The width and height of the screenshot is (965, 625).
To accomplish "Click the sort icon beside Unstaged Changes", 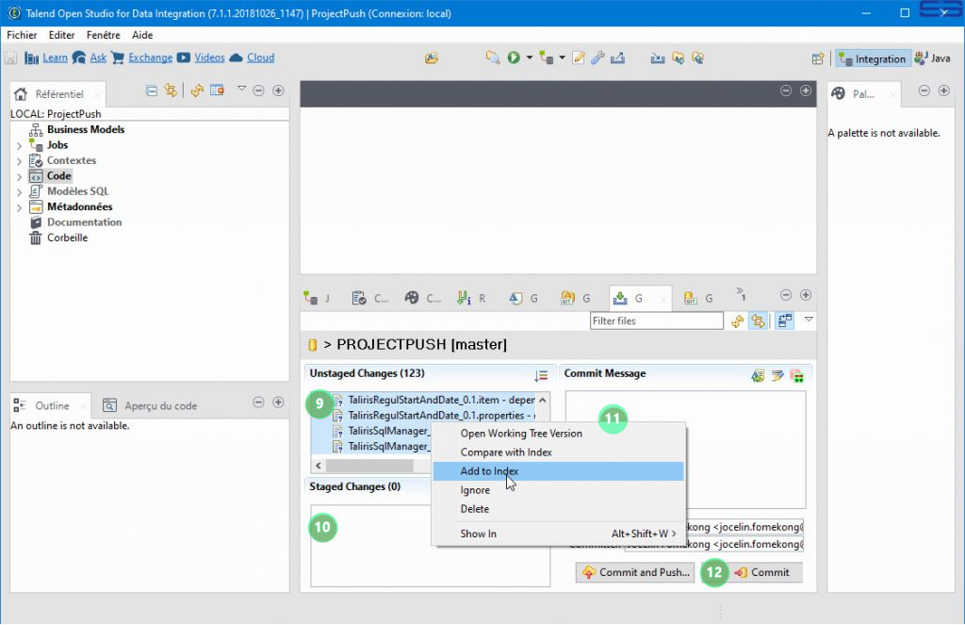I will pyautogui.click(x=541, y=375).
